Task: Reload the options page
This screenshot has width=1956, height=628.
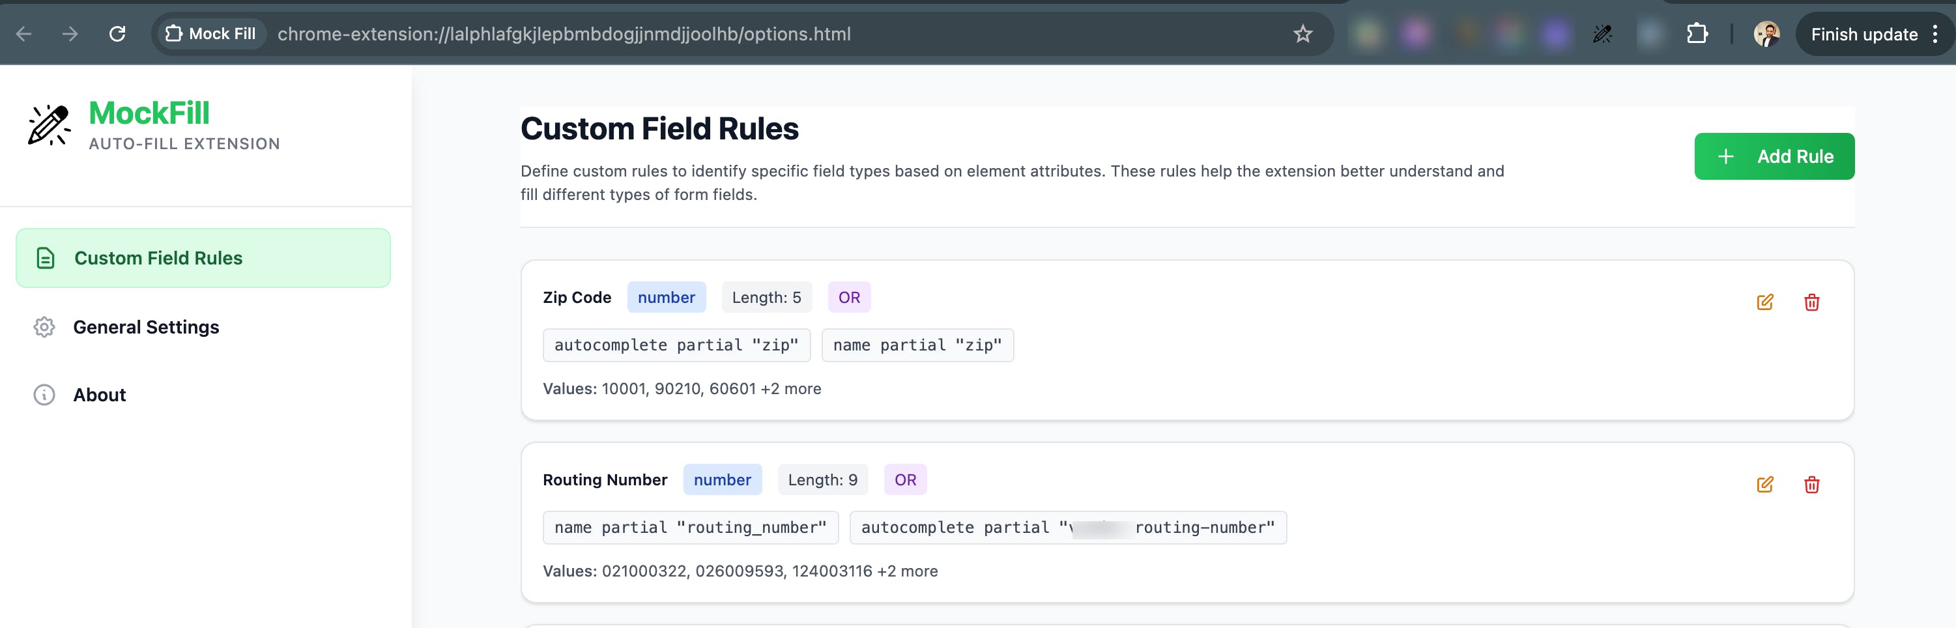Action: pos(117,34)
